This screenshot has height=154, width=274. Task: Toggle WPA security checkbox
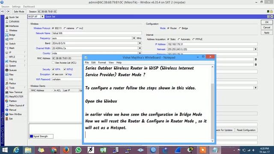[x=53, y=69]
